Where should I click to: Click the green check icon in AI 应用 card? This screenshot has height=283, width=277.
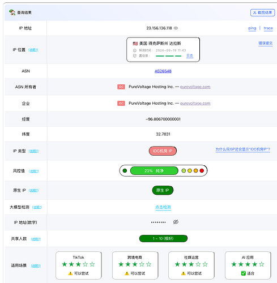pyautogui.click(x=244, y=273)
